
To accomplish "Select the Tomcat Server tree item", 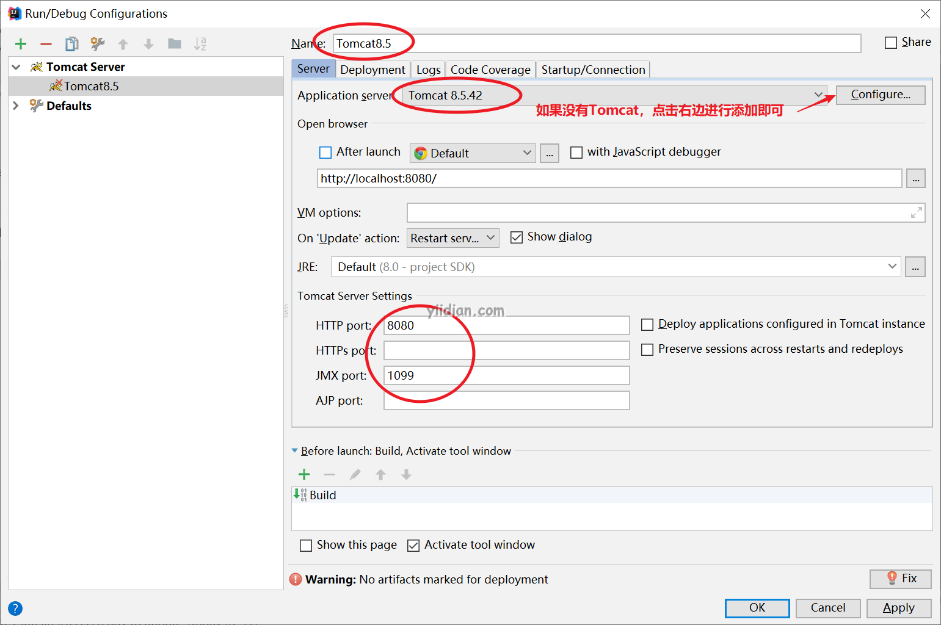I will point(146,67).
